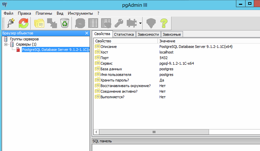Click the plugins puzzle piece icon
Image resolution: width=260 pixels, height=151 pixels.
coord(132,23)
